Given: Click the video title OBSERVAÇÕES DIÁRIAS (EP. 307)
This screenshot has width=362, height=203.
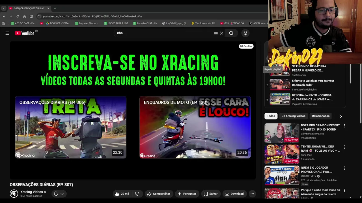Looking at the screenshot, I should click(41, 185).
